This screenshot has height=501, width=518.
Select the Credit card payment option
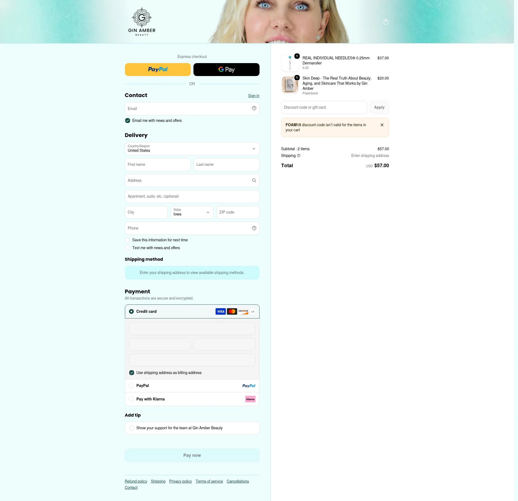[x=131, y=312]
